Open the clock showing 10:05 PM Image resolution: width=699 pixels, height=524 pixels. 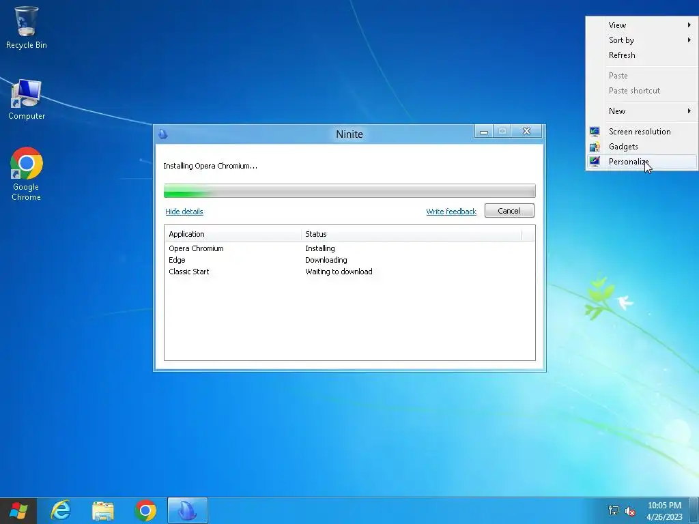pyautogui.click(x=664, y=511)
